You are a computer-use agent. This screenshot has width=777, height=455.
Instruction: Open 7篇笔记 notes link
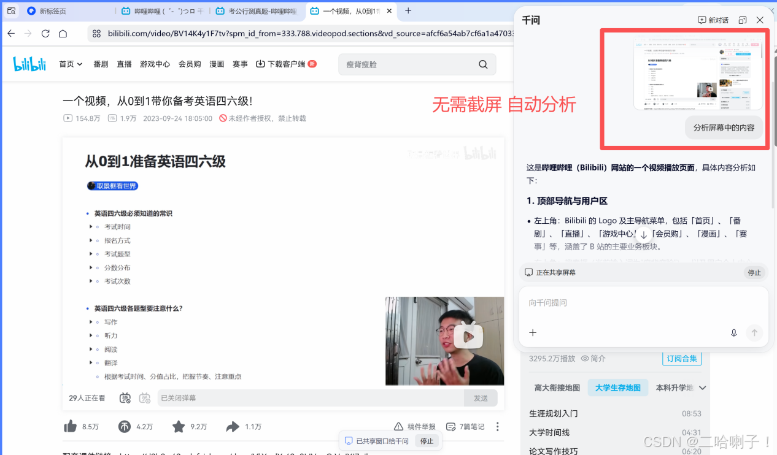pyautogui.click(x=465, y=426)
